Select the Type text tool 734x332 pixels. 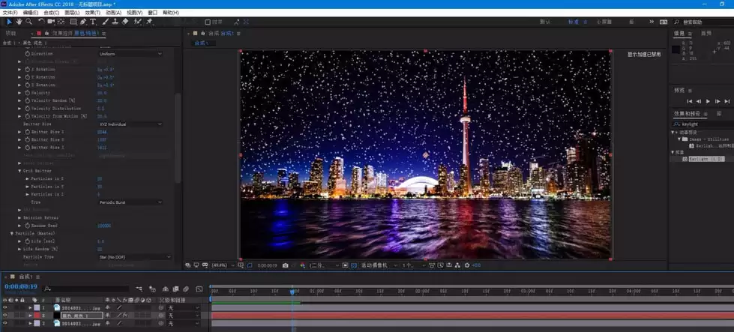click(93, 22)
